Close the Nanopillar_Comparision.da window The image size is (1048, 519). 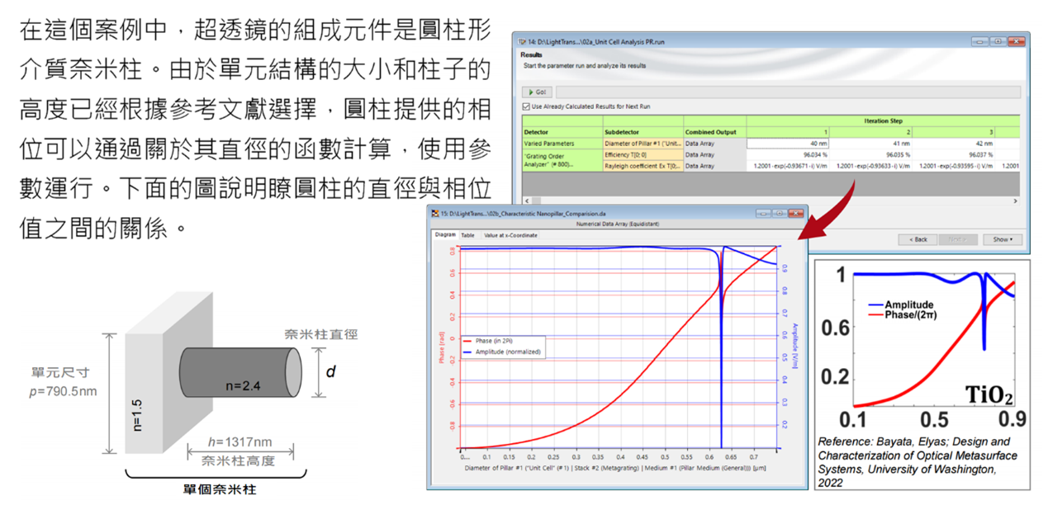click(x=796, y=213)
